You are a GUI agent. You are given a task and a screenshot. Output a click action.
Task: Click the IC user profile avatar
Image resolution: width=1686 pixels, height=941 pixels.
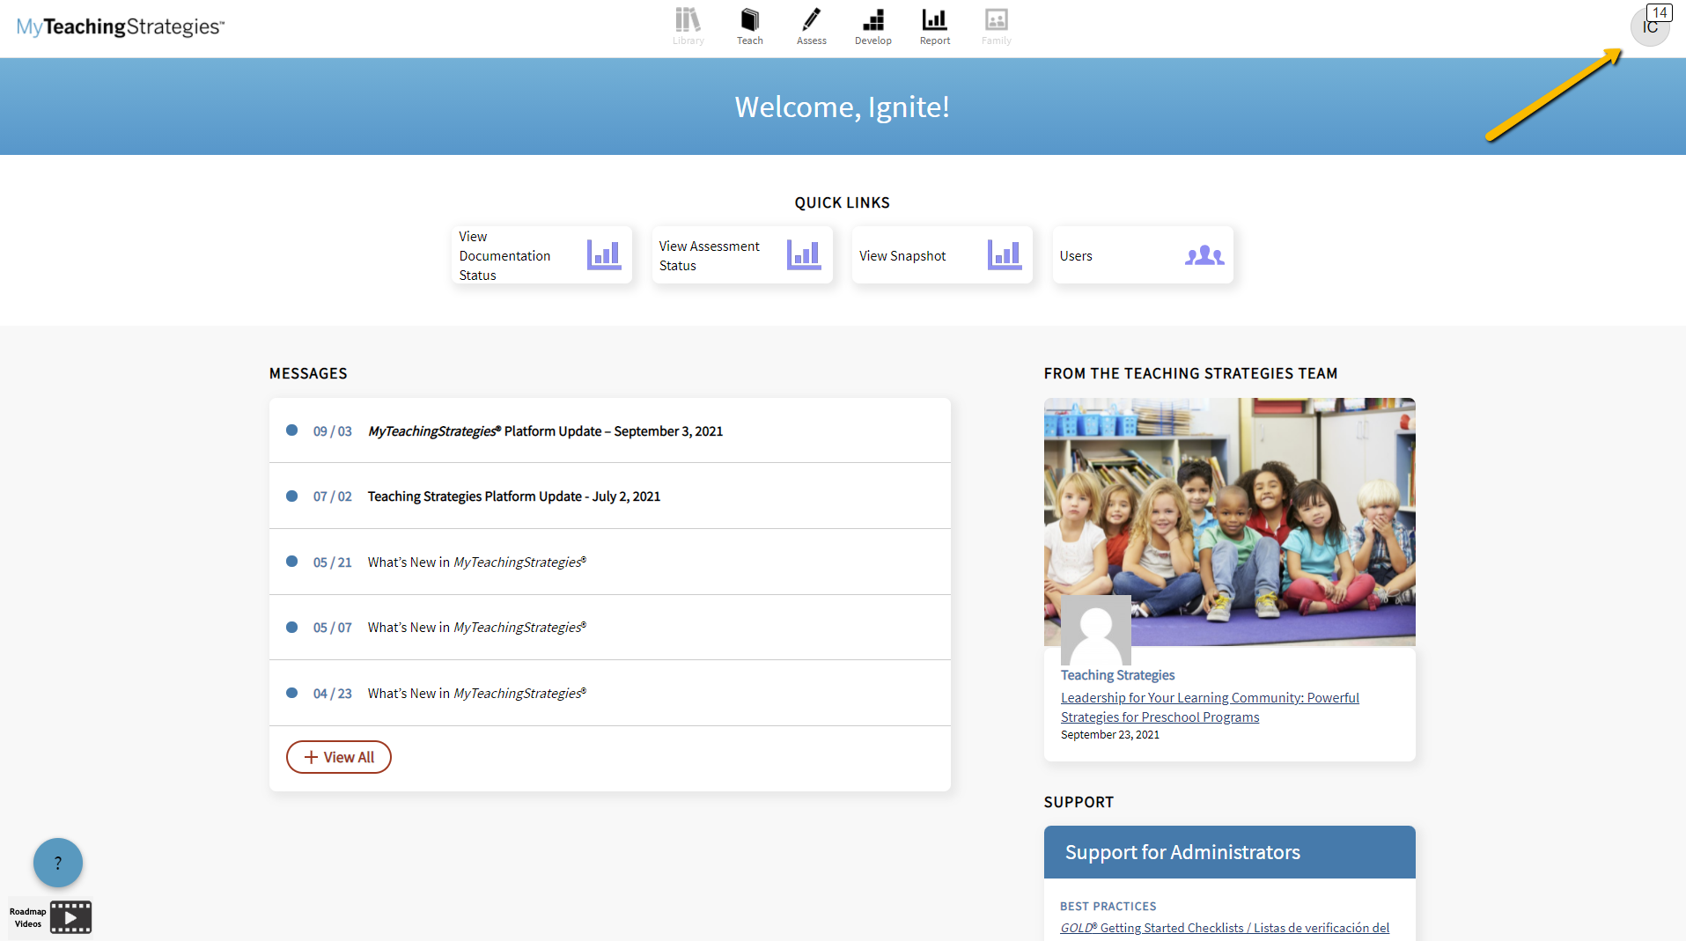[1649, 27]
